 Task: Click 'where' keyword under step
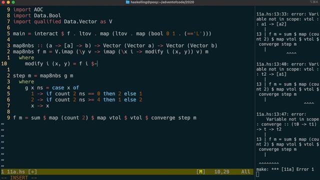click(26, 81)
